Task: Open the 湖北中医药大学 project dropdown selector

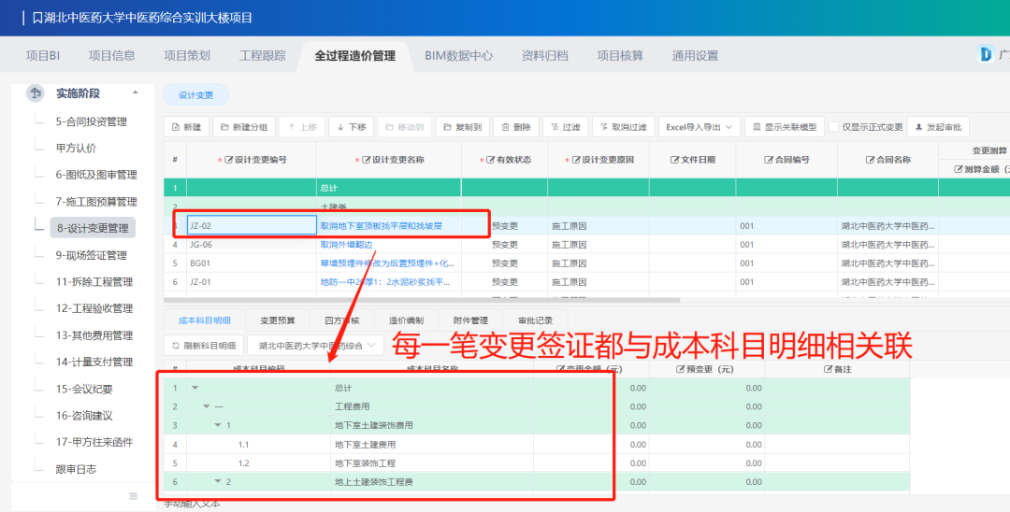Action: 315,346
